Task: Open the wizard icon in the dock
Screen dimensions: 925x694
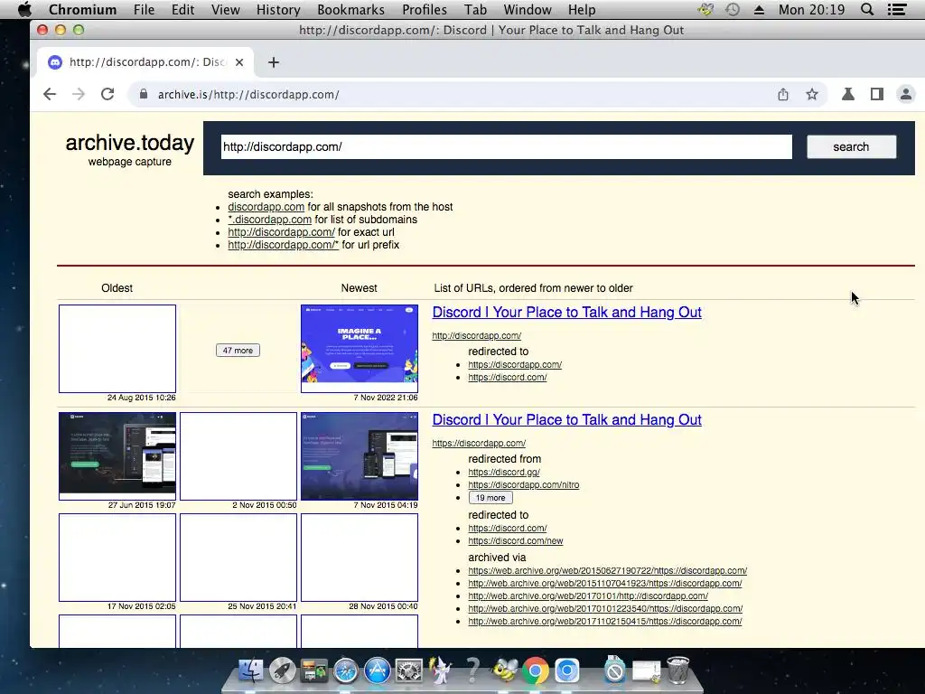Action: [x=441, y=671]
